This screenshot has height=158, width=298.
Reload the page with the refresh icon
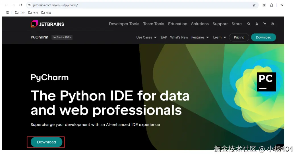point(21,5)
